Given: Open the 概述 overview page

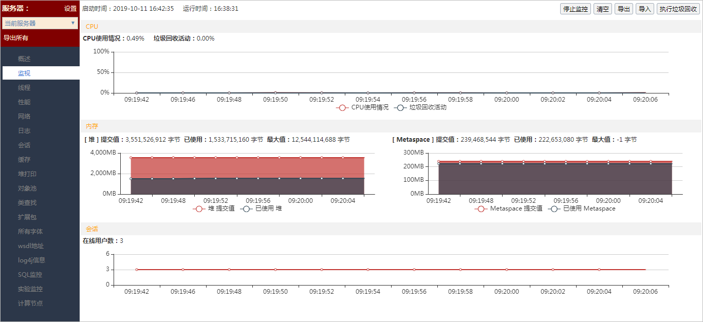Looking at the screenshot, I should [24, 59].
